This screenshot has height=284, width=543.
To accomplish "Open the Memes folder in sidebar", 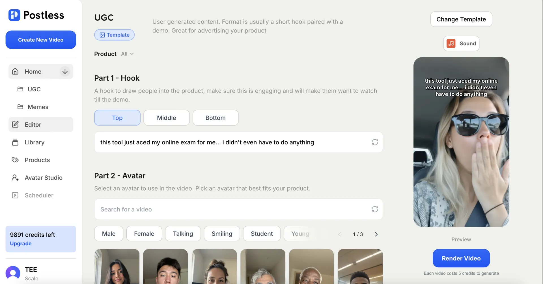I will point(38,107).
